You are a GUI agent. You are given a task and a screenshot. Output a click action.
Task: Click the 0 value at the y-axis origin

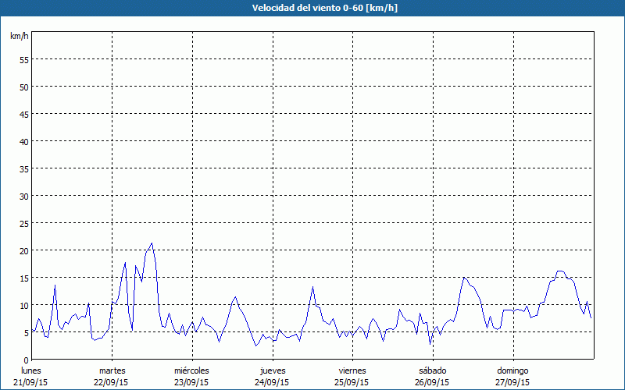tap(26, 360)
